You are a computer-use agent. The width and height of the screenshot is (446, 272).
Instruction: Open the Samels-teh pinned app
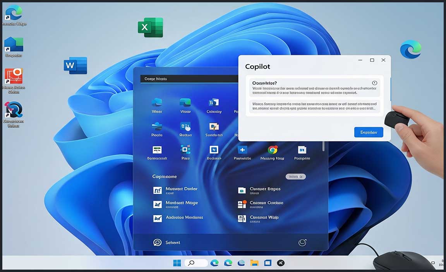[x=214, y=129]
